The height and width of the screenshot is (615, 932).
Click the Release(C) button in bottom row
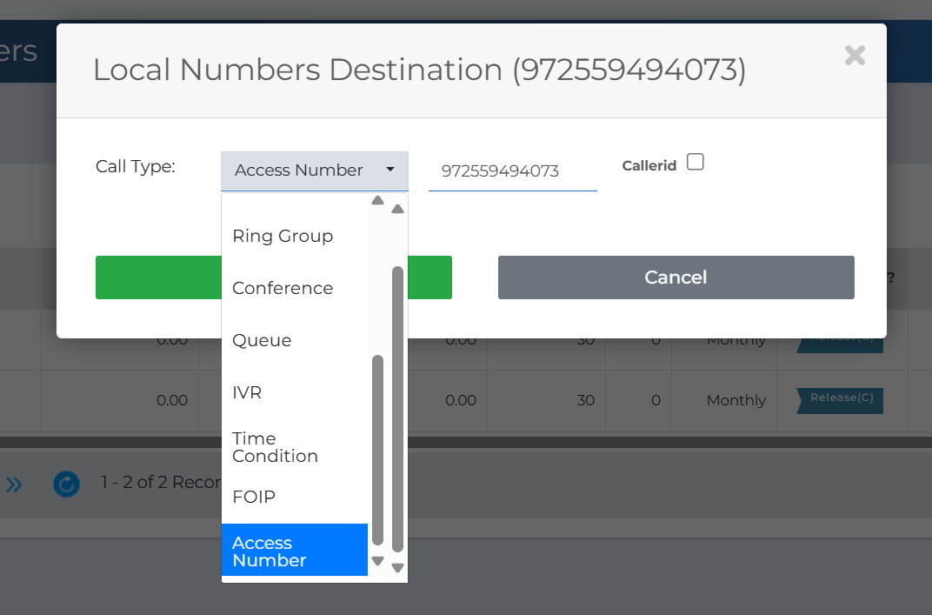[x=840, y=400]
